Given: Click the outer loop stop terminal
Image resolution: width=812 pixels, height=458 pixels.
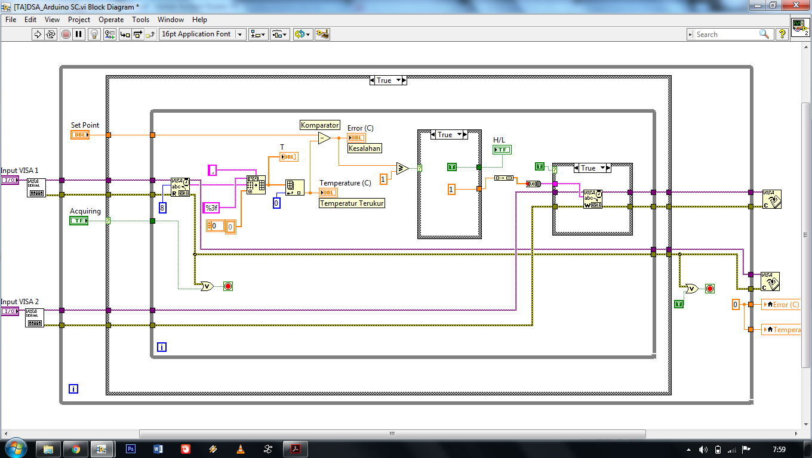Looking at the screenshot, I should tap(710, 289).
